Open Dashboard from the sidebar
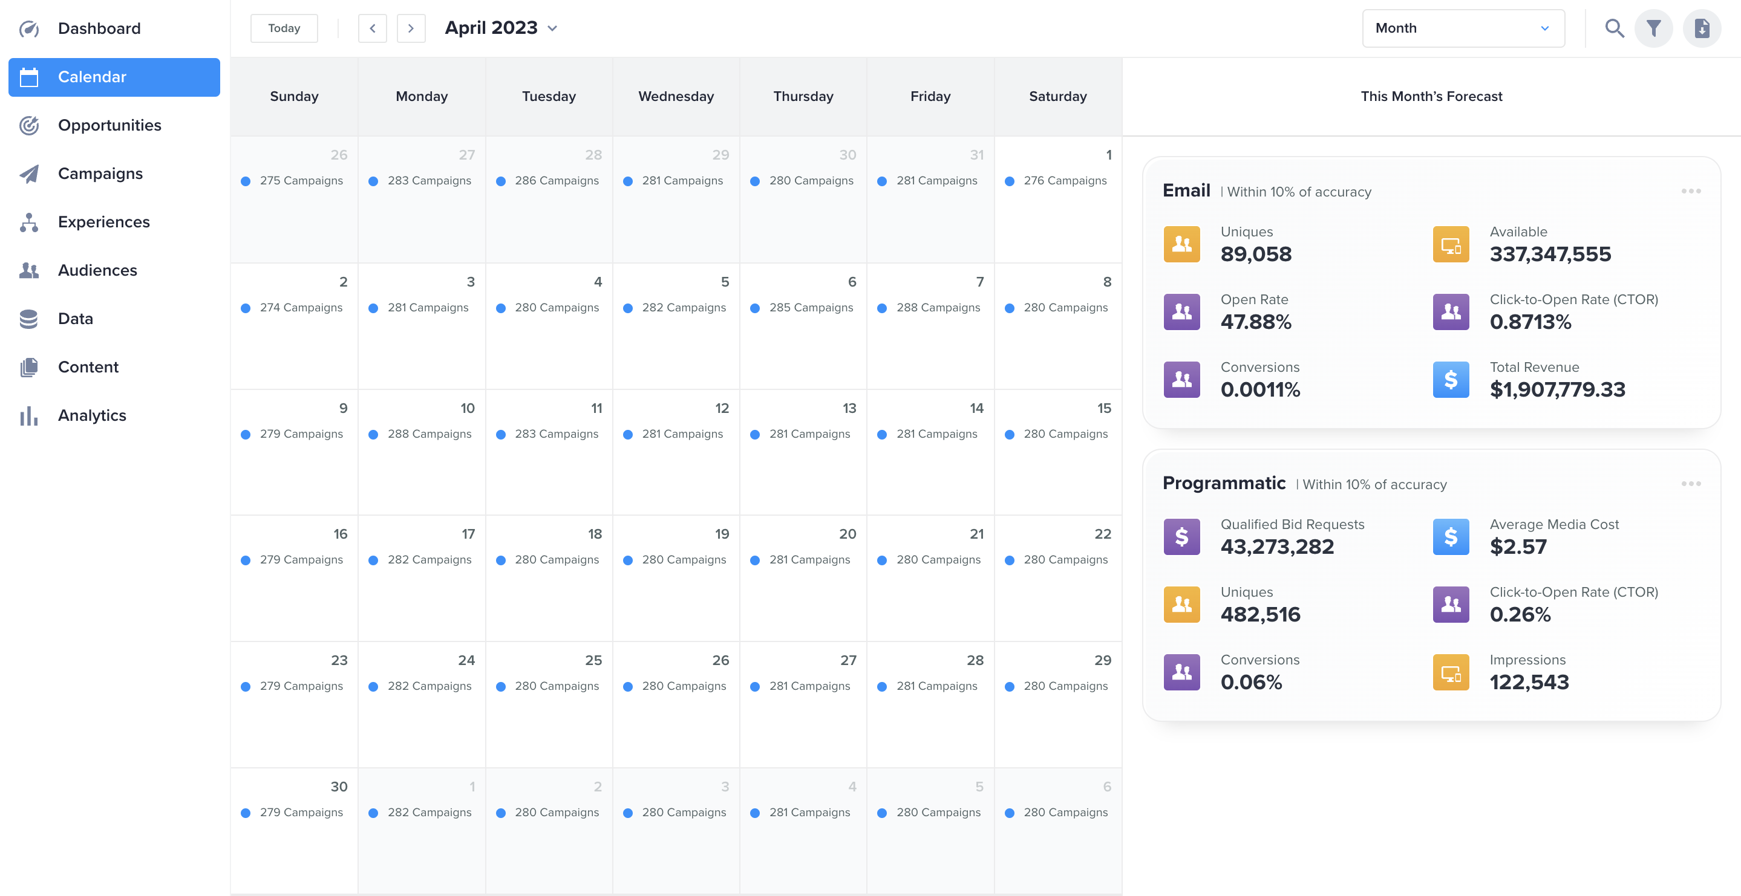The width and height of the screenshot is (1741, 896). coord(99,28)
